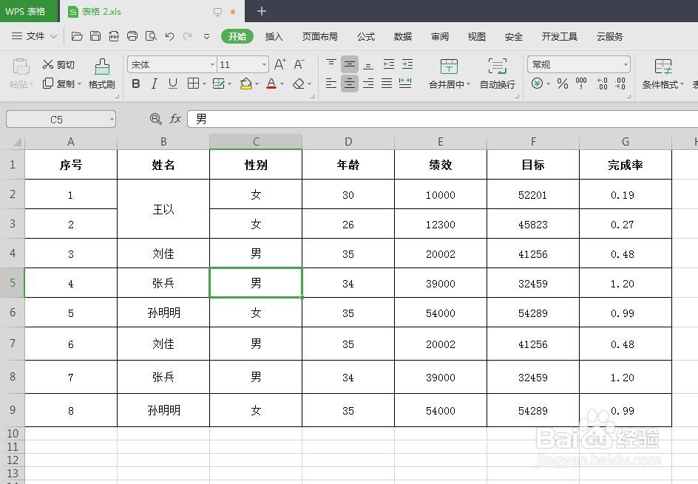This screenshot has height=484, width=698.
Task: Apply percentage number format
Action: pyautogui.click(x=561, y=83)
